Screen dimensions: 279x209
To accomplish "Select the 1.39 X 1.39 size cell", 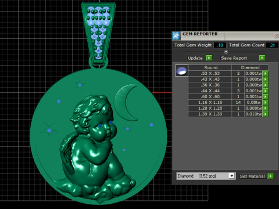I will tap(210, 114).
